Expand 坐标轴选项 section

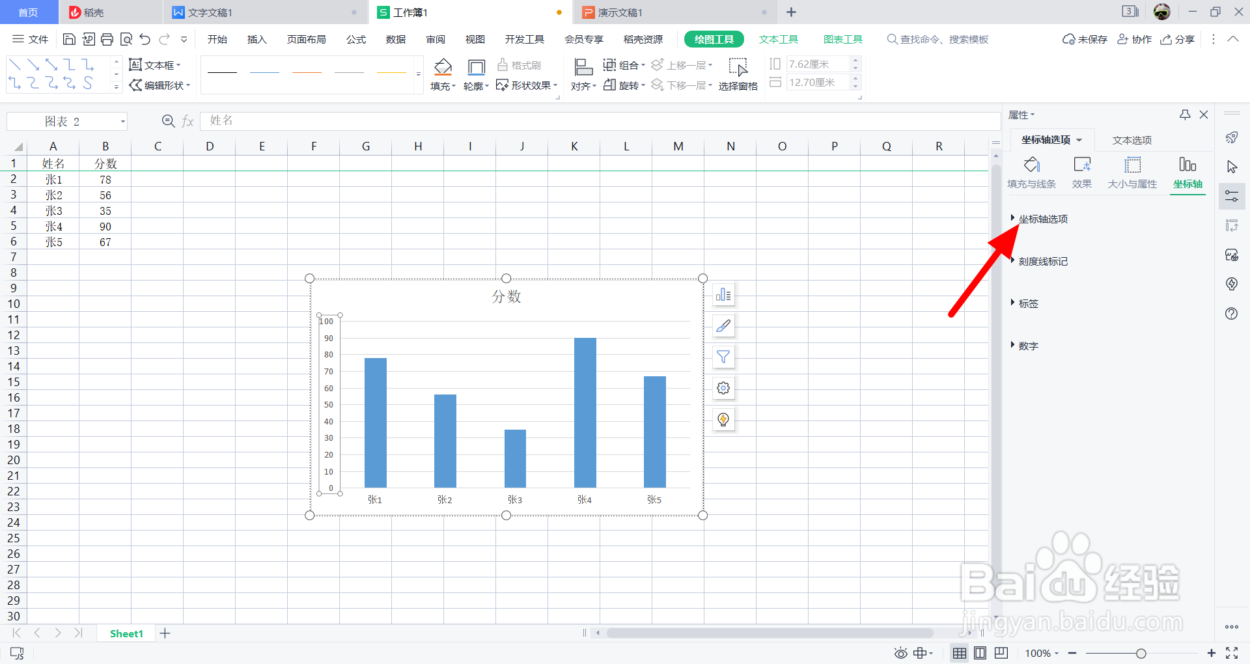click(x=1039, y=219)
